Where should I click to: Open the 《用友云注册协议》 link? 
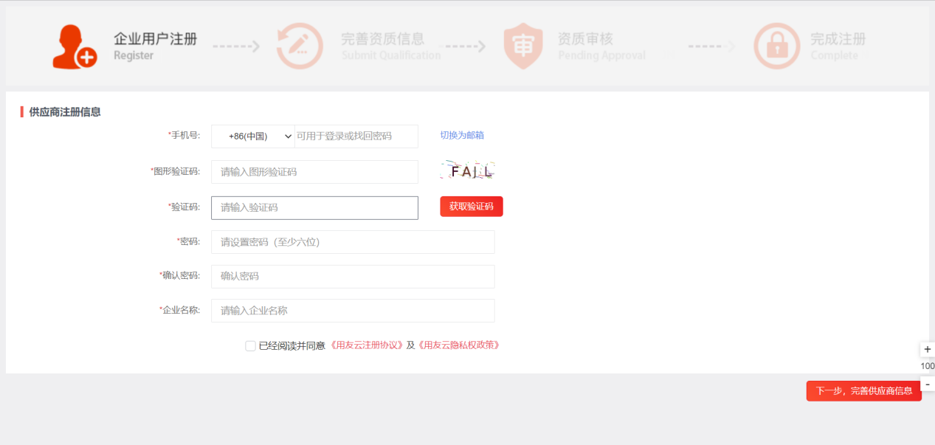tap(366, 345)
